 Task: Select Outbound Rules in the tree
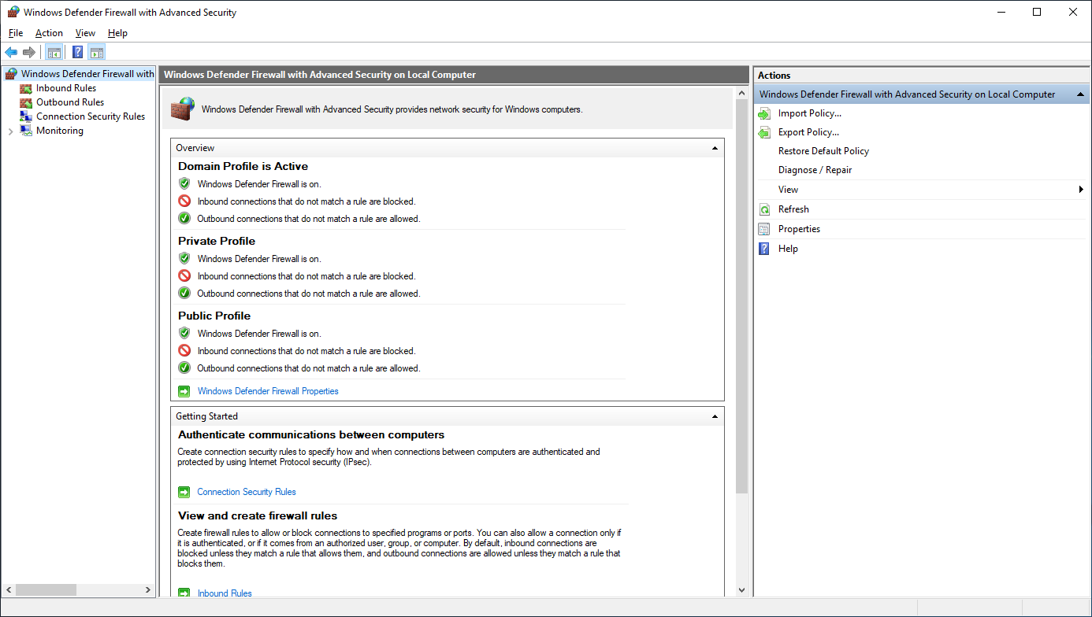tap(69, 102)
